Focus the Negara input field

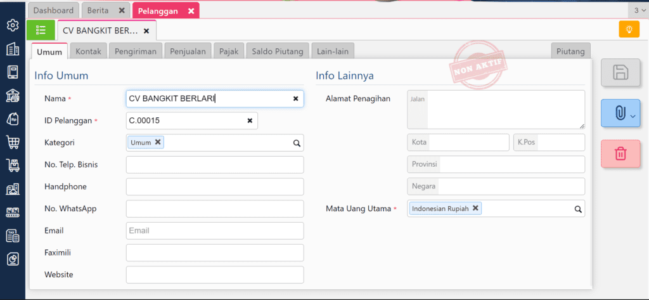coord(496,186)
